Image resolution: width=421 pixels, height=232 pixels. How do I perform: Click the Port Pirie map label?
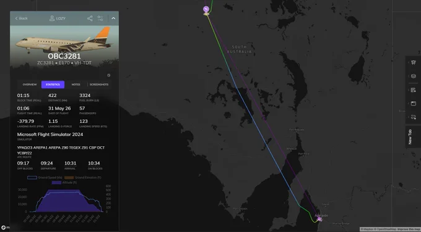[x=303, y=154]
